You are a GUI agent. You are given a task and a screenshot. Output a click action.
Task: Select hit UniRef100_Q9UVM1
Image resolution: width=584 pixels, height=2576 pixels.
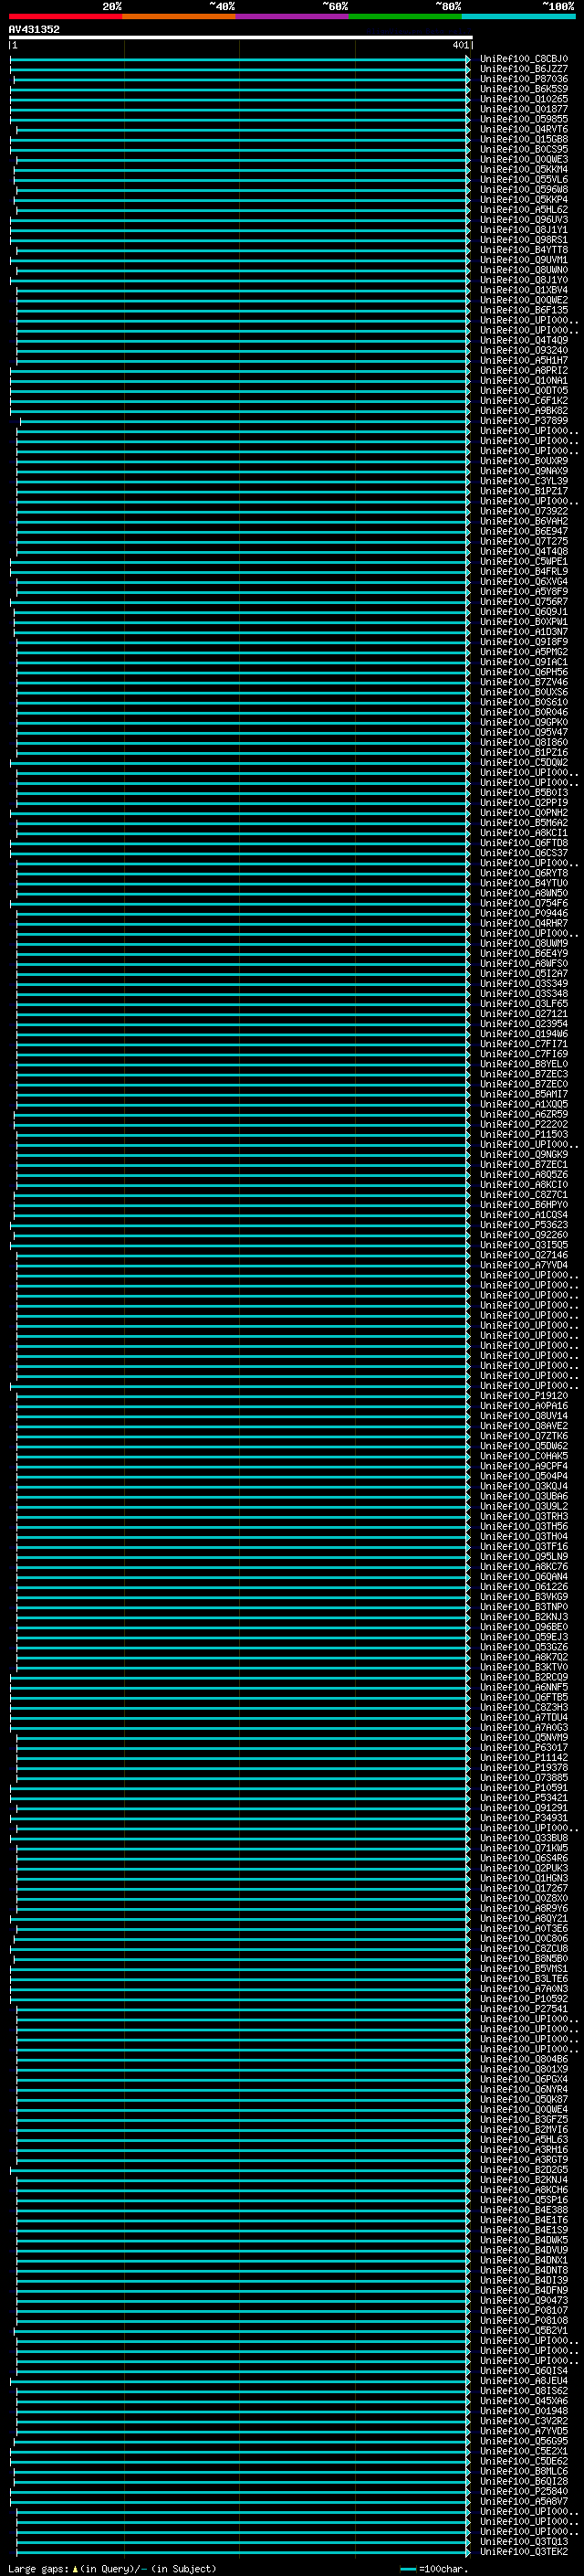click(523, 260)
